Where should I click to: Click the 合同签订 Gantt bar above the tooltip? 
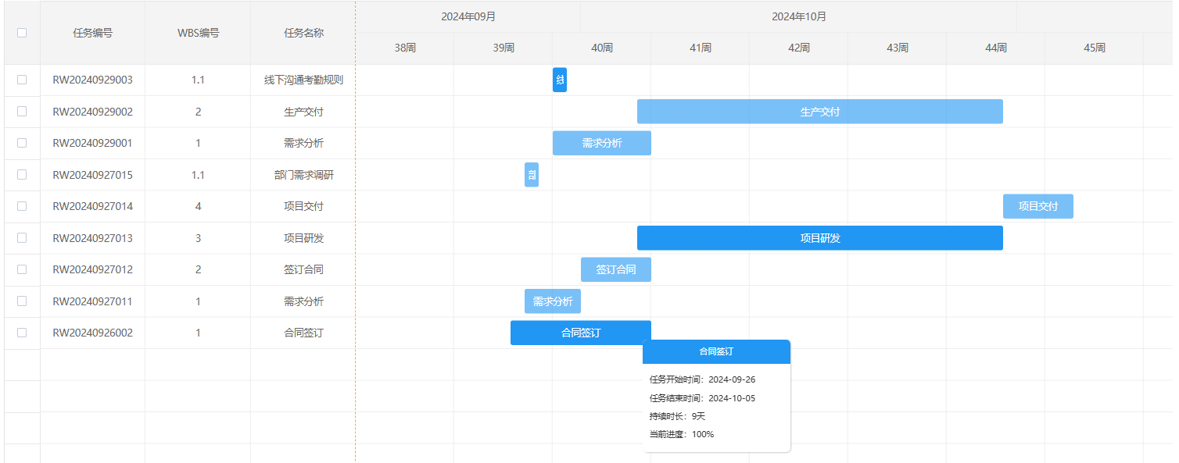pyautogui.click(x=580, y=333)
